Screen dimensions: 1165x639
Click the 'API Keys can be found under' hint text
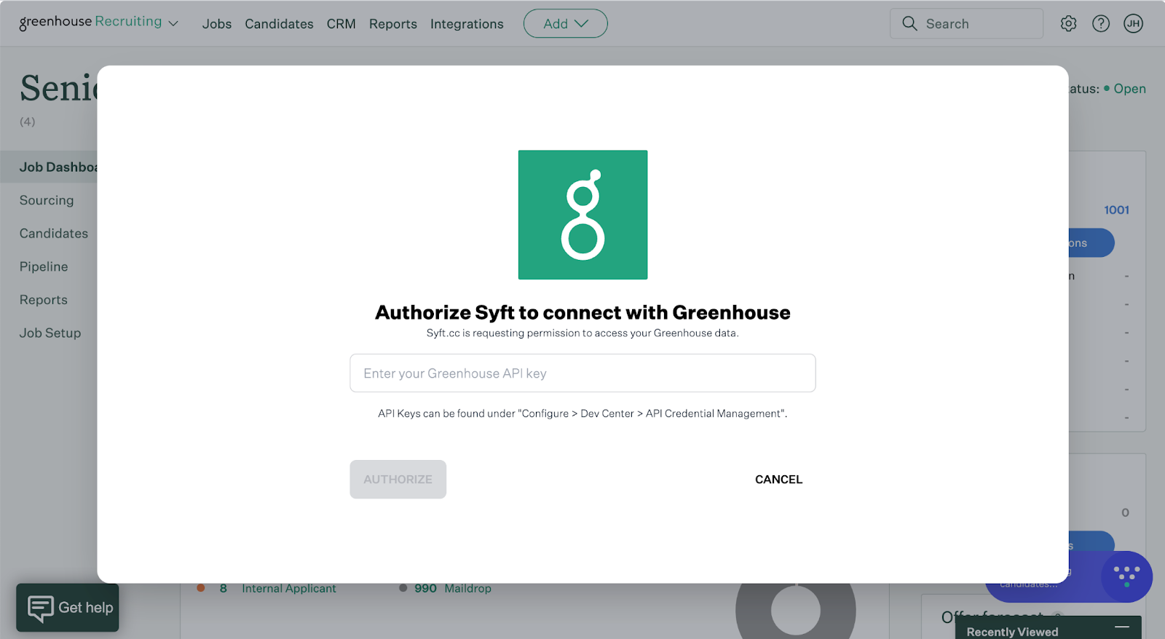(582, 413)
